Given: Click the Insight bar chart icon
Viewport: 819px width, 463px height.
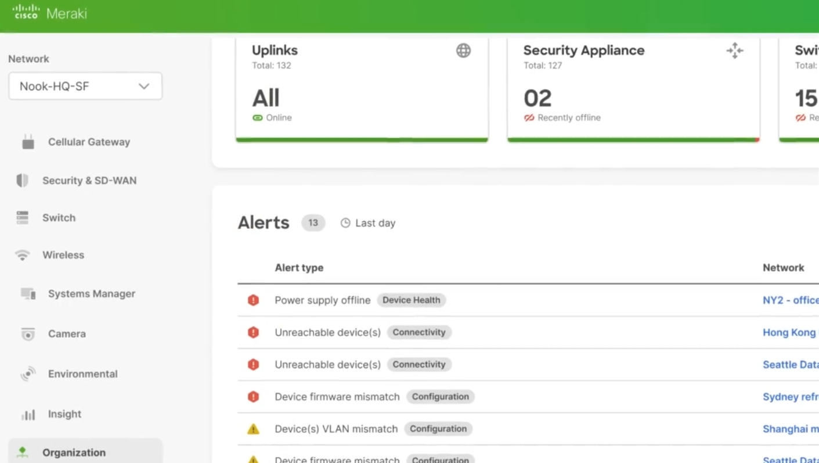Looking at the screenshot, I should tap(28, 414).
